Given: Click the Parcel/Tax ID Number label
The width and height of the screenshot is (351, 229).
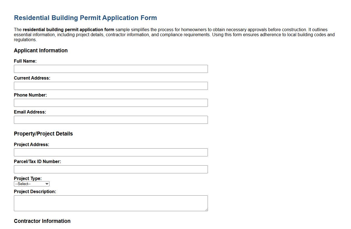Looking at the screenshot, I should tap(38, 161).
